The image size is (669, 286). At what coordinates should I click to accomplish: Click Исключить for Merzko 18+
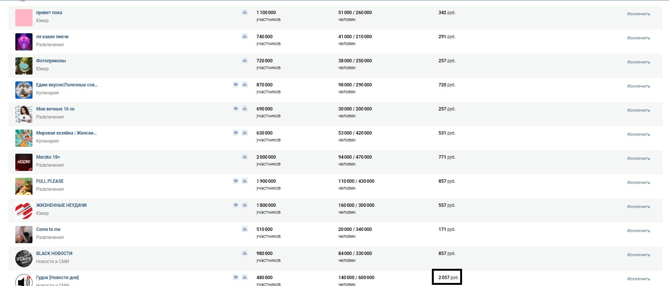click(x=638, y=158)
